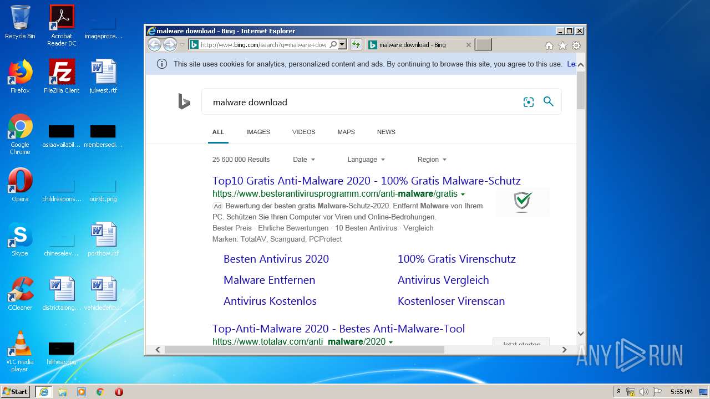
Task: Open districtalong document on desktop
Action: pyautogui.click(x=62, y=294)
